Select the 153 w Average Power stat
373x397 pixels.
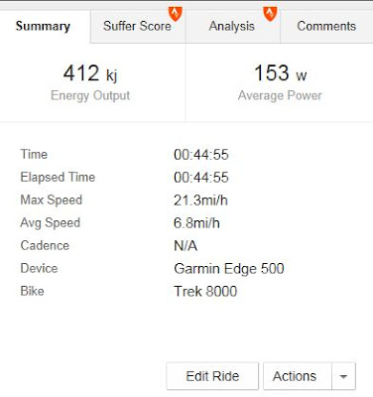click(280, 82)
